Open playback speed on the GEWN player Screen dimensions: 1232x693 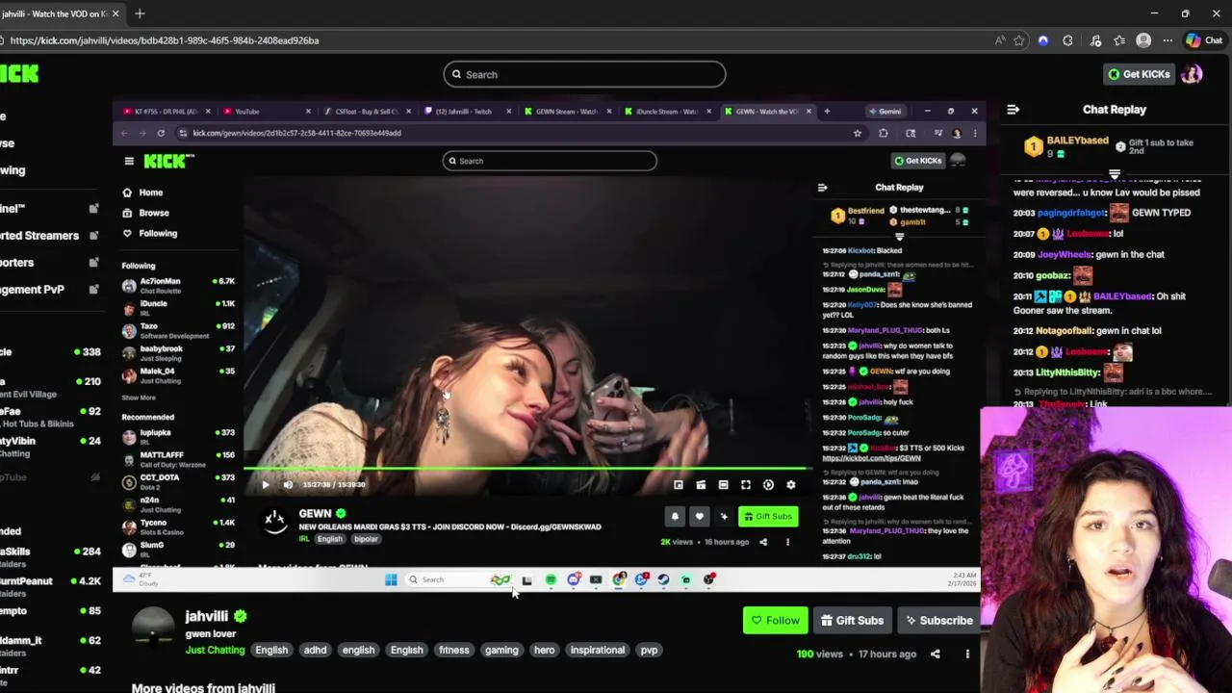point(768,485)
